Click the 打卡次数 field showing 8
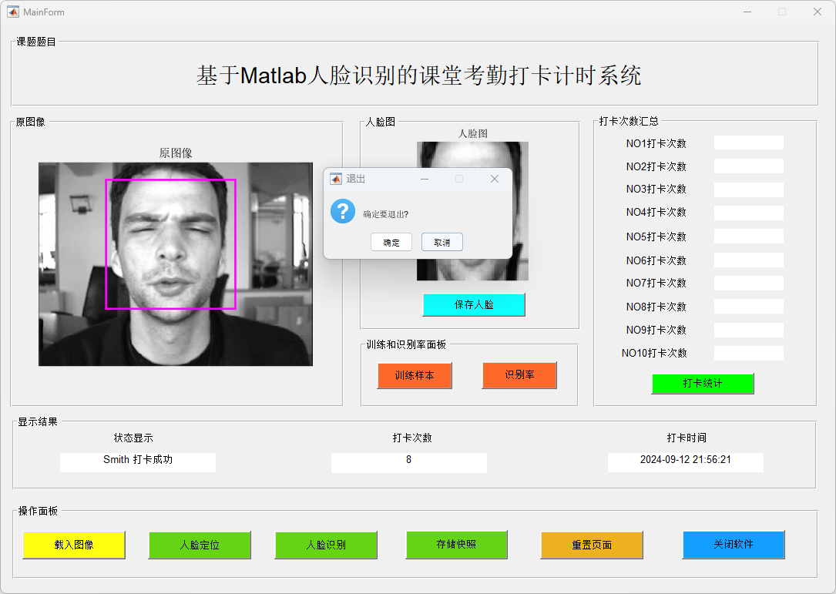This screenshot has height=594, width=836. pyautogui.click(x=409, y=462)
